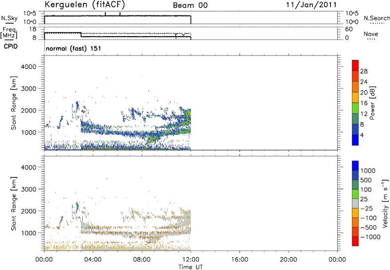This screenshot has height=270, width=390.
Task: Click the 2000 km tick on power panel
Action: [x=29, y=110]
